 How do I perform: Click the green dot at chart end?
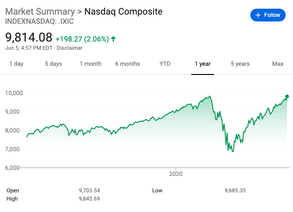click(287, 96)
